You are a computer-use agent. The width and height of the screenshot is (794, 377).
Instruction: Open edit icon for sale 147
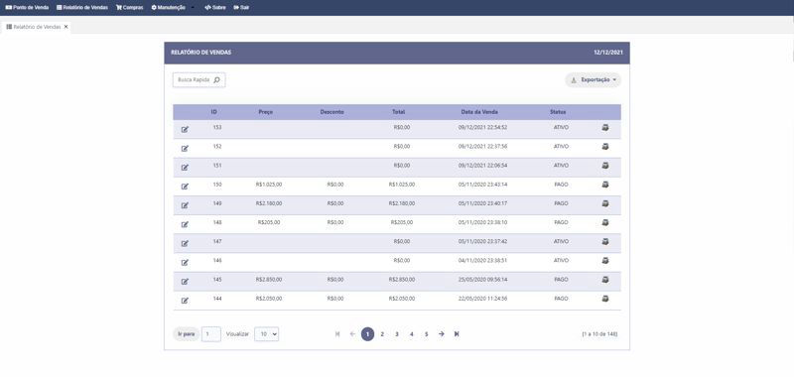pos(185,243)
